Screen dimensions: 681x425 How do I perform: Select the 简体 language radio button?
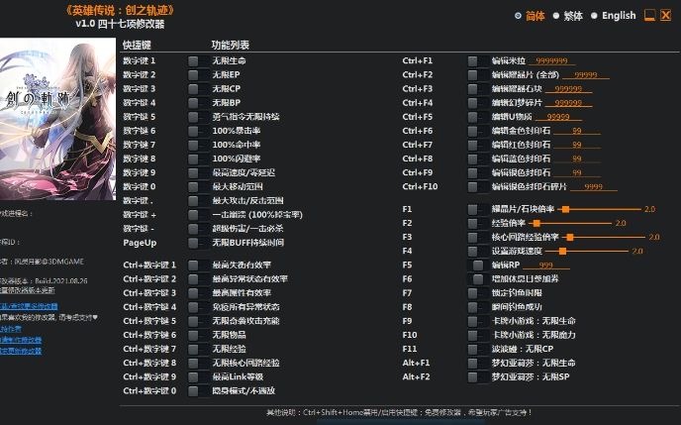pos(518,16)
